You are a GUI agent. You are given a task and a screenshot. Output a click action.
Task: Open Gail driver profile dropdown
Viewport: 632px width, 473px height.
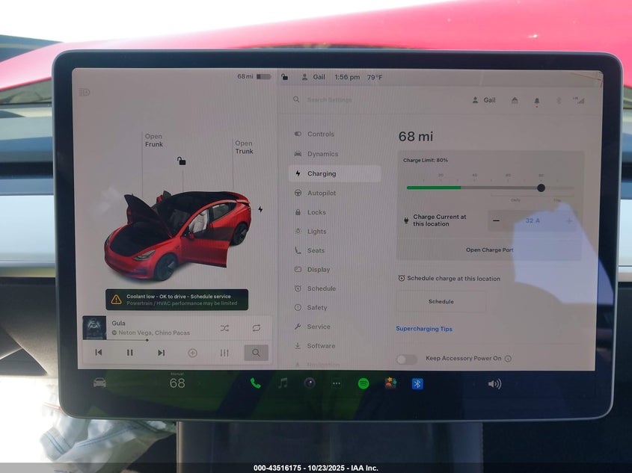coord(484,100)
